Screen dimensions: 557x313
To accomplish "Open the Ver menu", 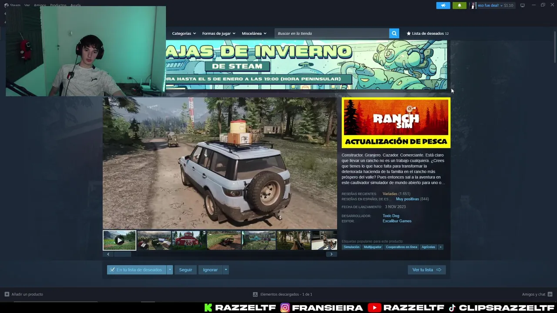I will pyautogui.click(x=27, y=5).
